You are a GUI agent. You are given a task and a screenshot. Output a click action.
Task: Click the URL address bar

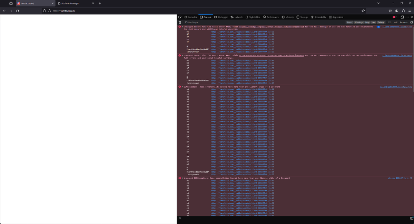point(204,11)
